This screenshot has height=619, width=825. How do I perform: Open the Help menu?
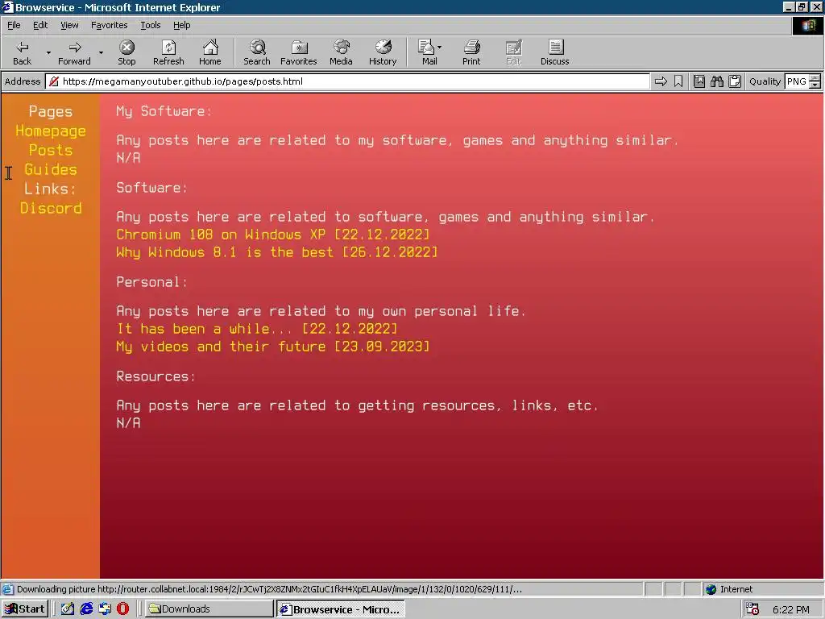[x=181, y=25]
